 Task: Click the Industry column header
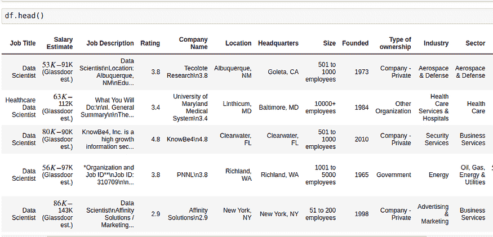coord(436,43)
